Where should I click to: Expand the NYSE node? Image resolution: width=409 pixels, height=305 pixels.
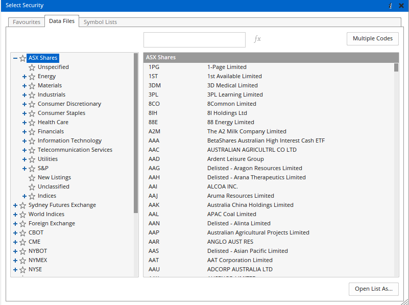[x=15, y=270]
